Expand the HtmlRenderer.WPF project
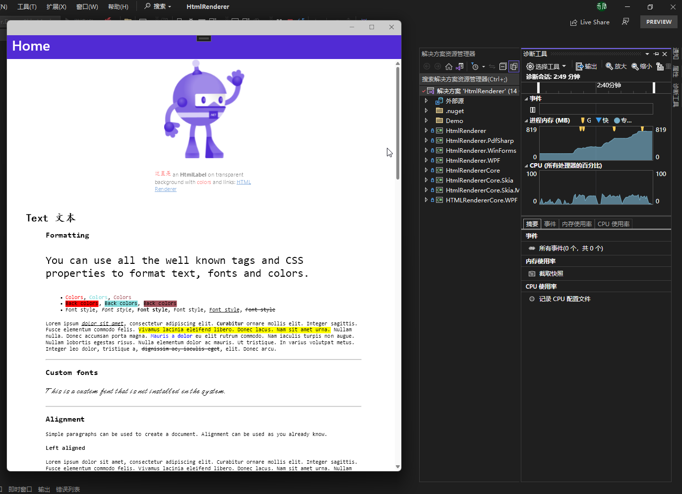 click(426, 160)
